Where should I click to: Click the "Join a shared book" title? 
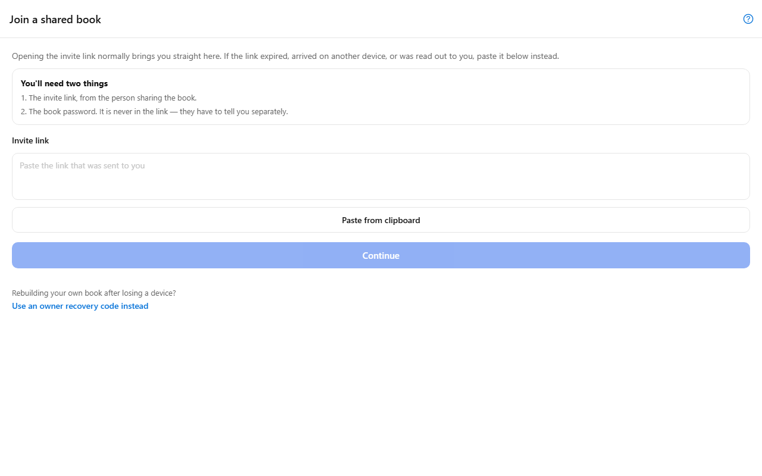coord(55,20)
